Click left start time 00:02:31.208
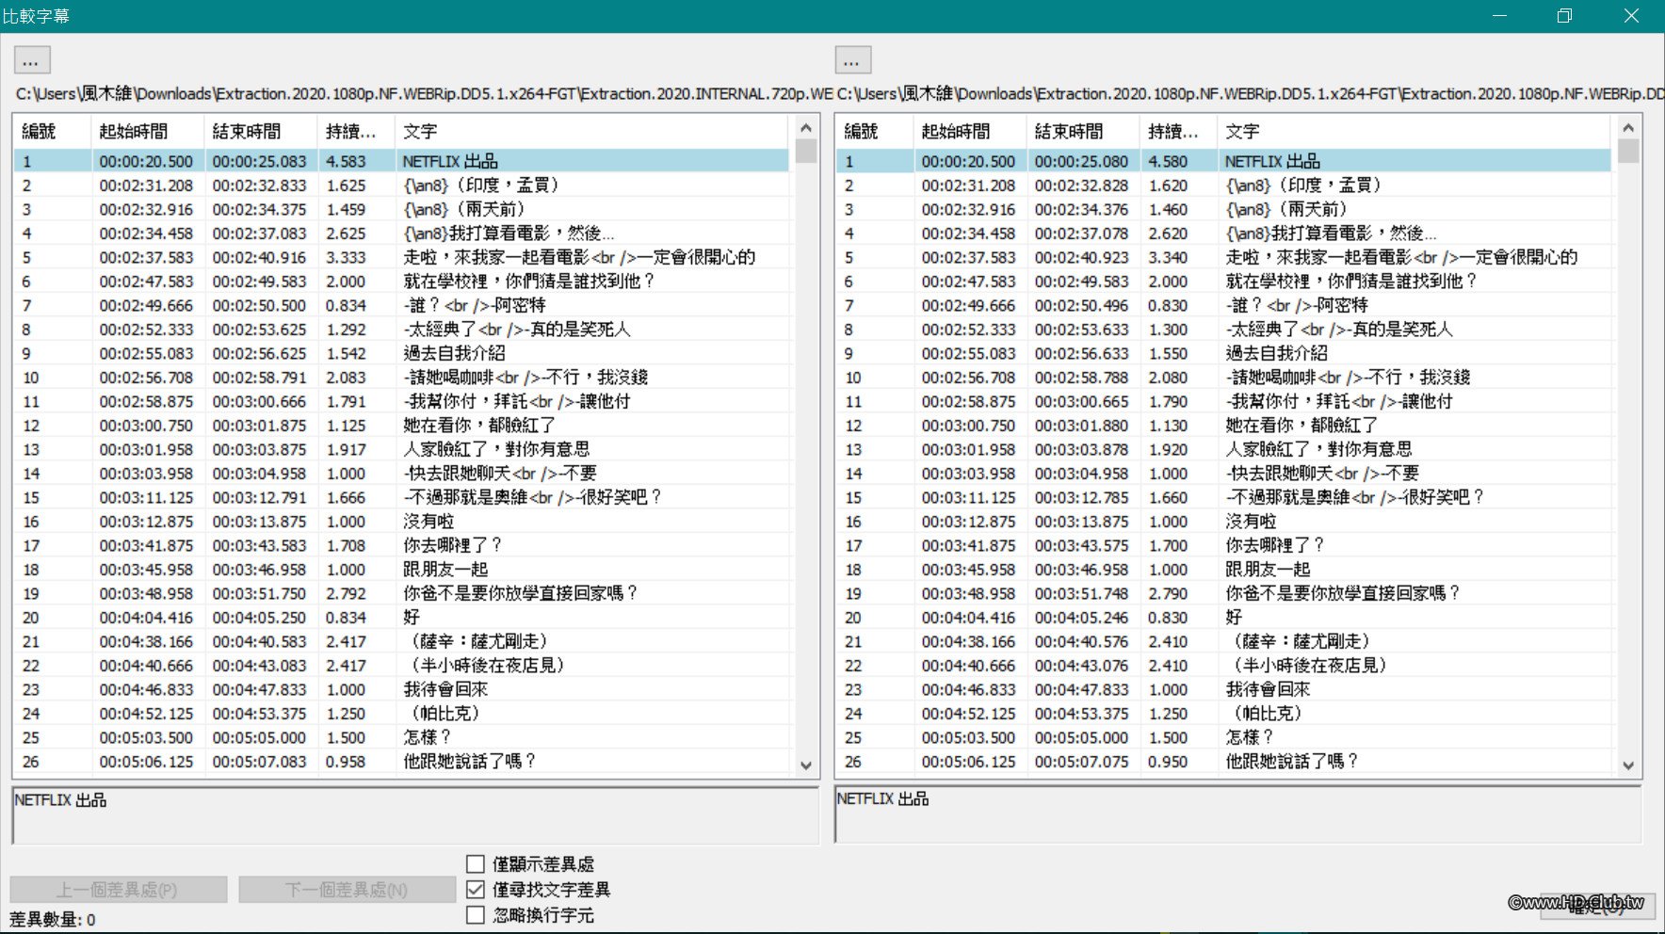This screenshot has height=934, width=1665. (146, 185)
